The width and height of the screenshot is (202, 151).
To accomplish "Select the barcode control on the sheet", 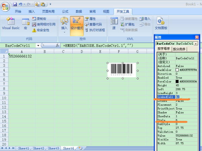I will coord(122,70).
